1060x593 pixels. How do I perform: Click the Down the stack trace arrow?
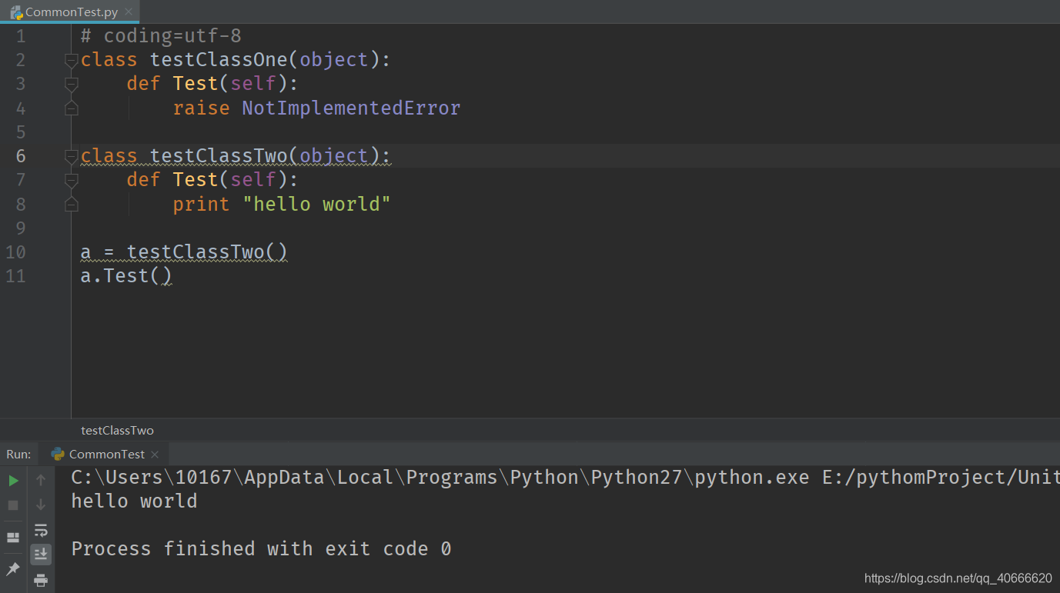click(x=41, y=505)
